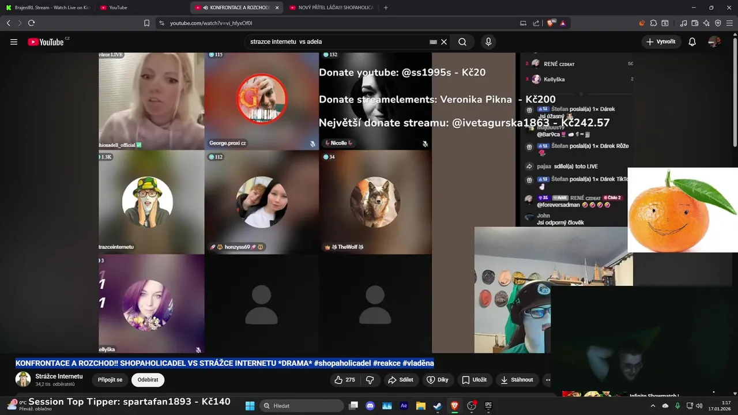Image resolution: width=738 pixels, height=415 pixels.
Task: Open the more actions ellipsis under the video
Action: point(548,380)
